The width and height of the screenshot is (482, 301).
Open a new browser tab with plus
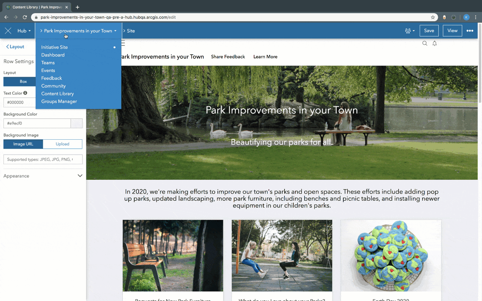[77, 7]
